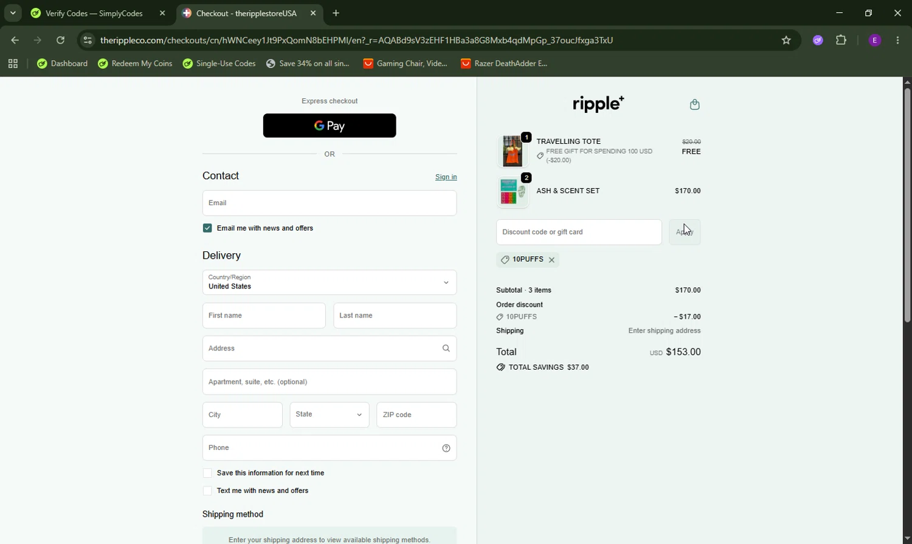Go back to the previous page
The width and height of the screenshot is (912, 544).
coord(15,41)
